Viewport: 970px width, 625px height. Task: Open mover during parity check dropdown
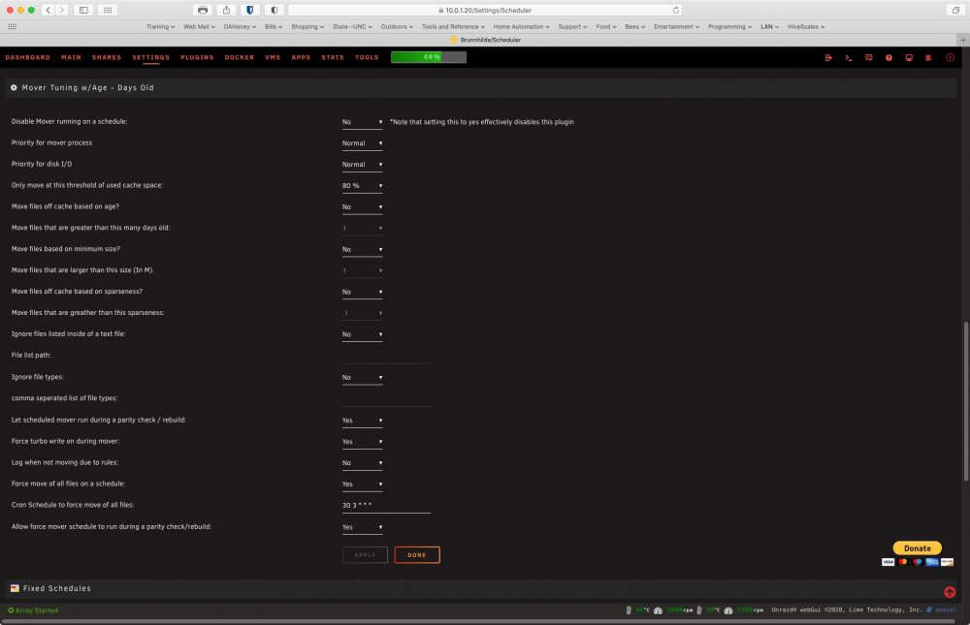point(362,421)
